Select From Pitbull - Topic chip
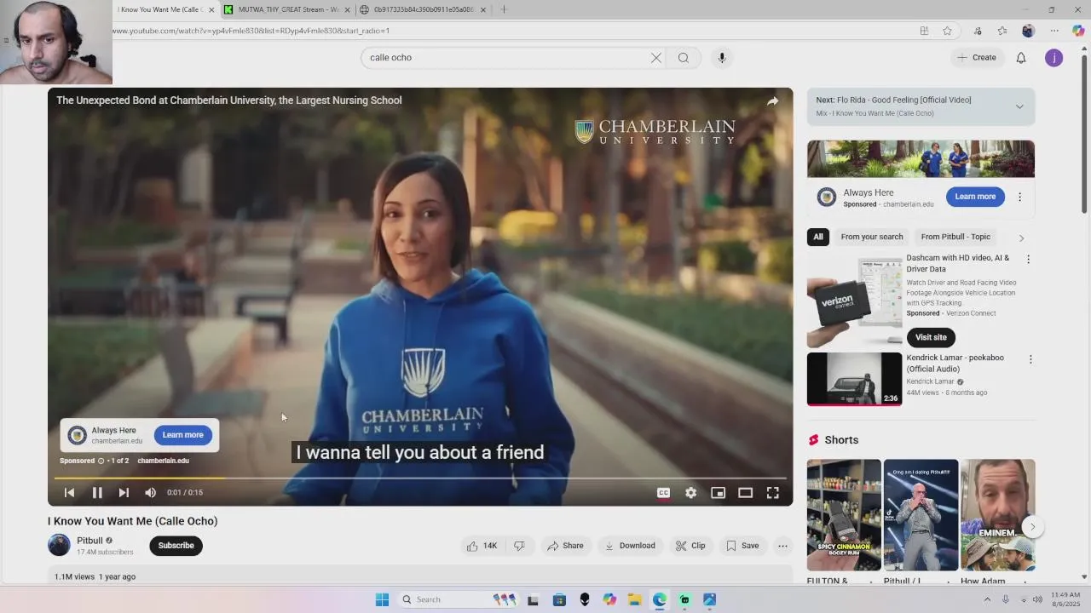Image resolution: width=1091 pixels, height=613 pixels. pyautogui.click(x=955, y=237)
